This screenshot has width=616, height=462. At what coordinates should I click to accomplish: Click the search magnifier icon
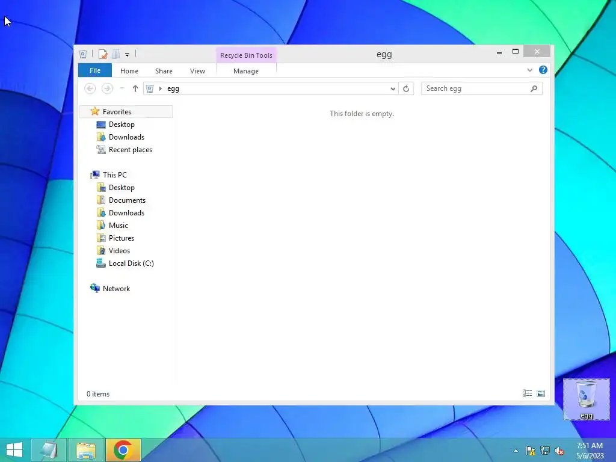[534, 89]
